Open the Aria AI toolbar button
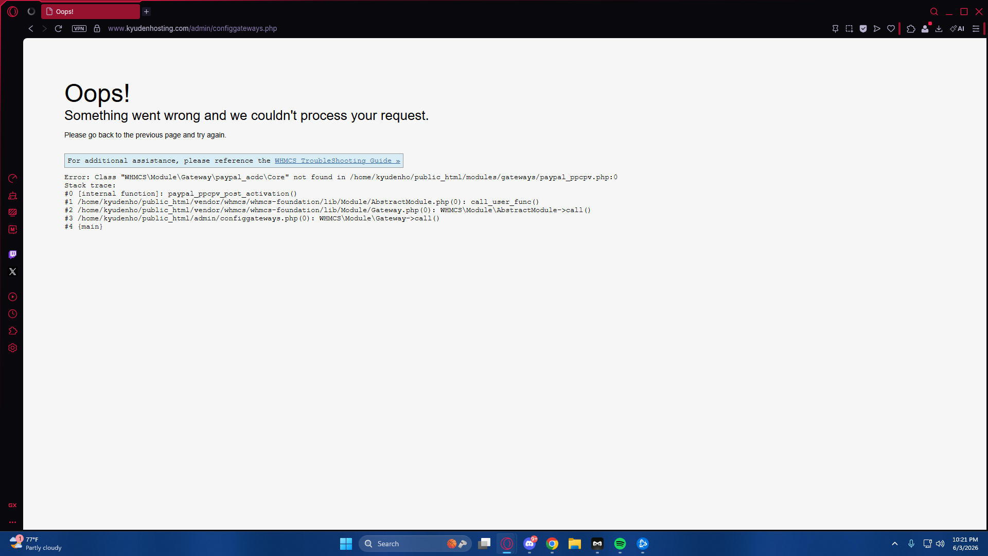Screen dimensions: 988x556 (957, 28)
